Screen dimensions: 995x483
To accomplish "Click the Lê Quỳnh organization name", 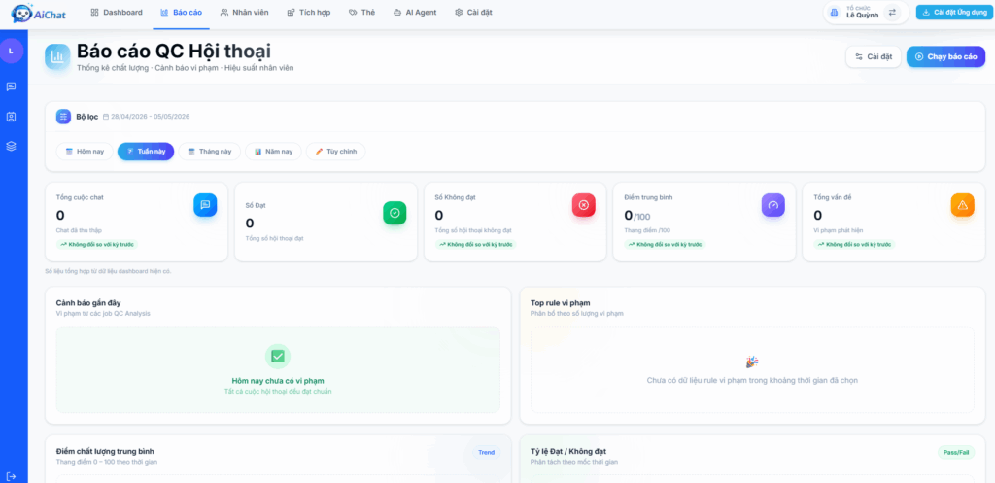I will (x=863, y=16).
